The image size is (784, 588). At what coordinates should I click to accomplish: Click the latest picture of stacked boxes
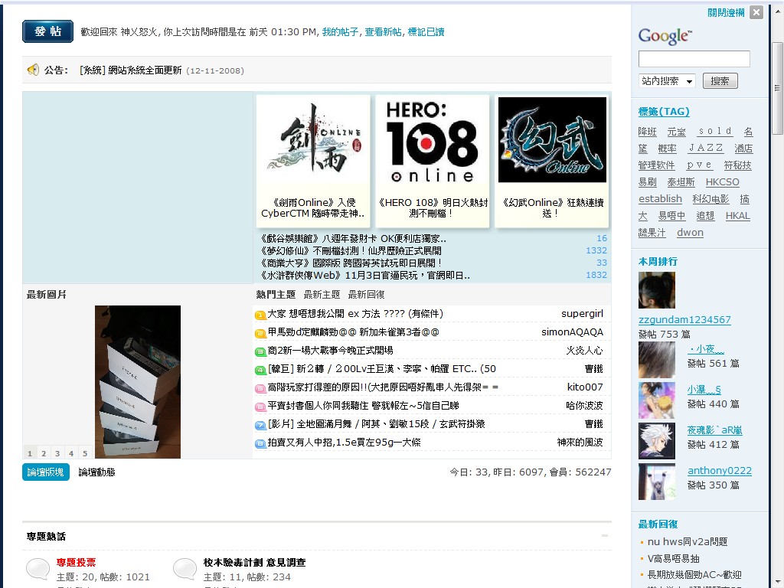click(x=138, y=382)
